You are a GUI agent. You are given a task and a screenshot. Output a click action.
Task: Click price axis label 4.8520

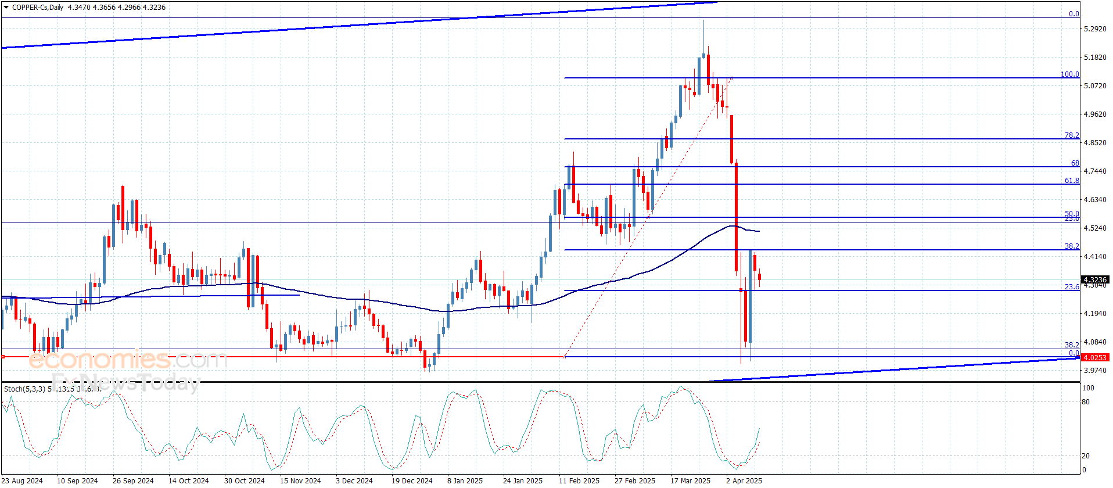1095,143
